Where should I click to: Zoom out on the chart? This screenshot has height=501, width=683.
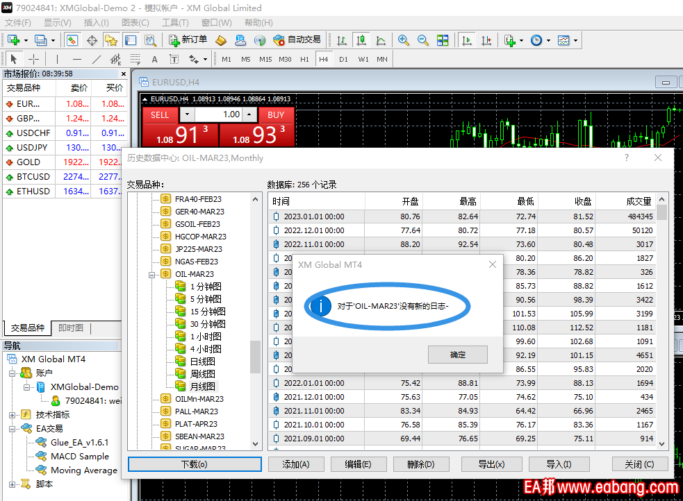tap(422, 40)
